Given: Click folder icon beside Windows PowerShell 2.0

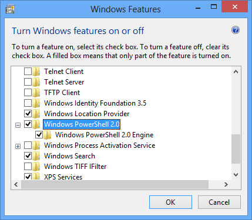Looking at the screenshot, I should coord(36,124).
